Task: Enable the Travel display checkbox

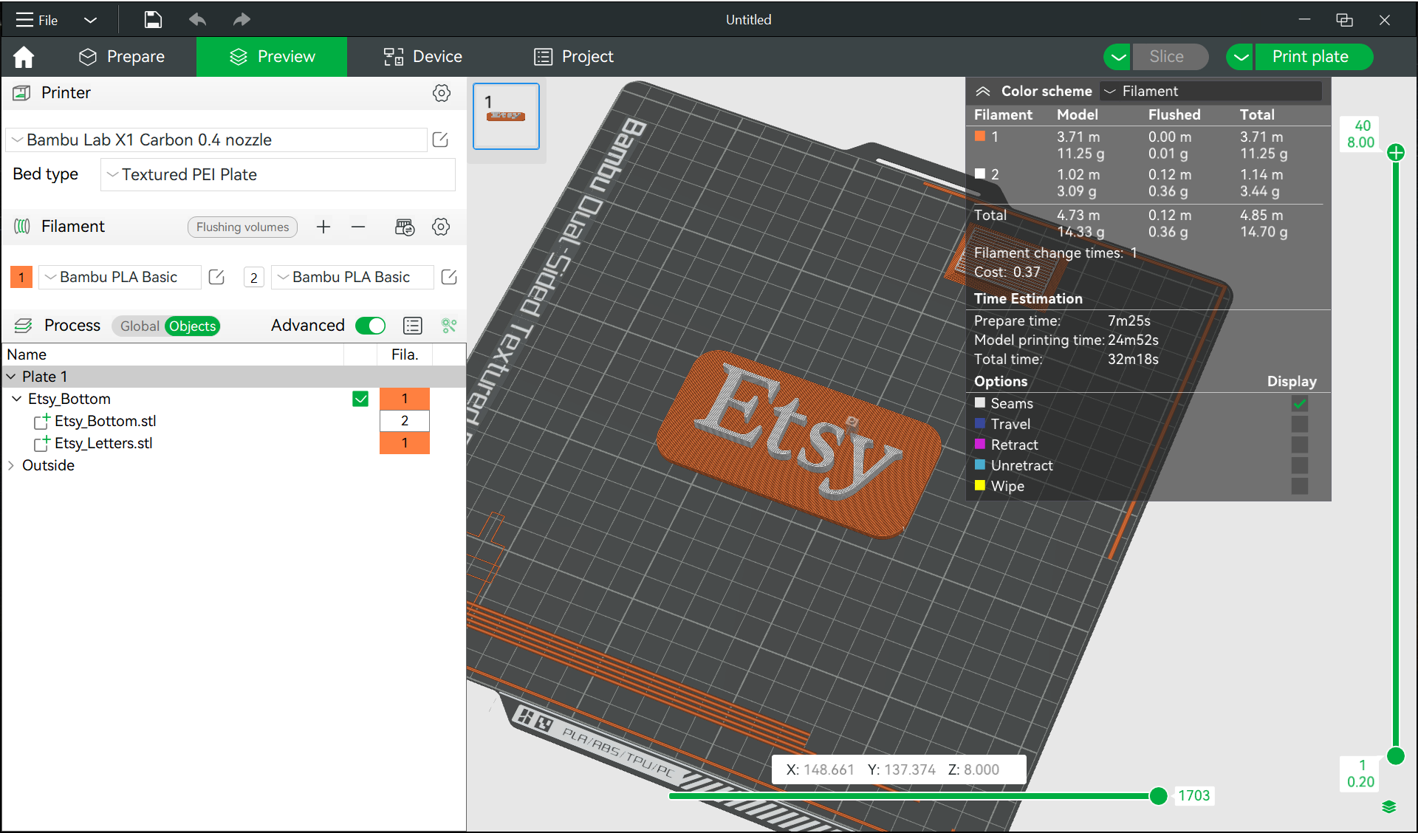Action: [1300, 424]
